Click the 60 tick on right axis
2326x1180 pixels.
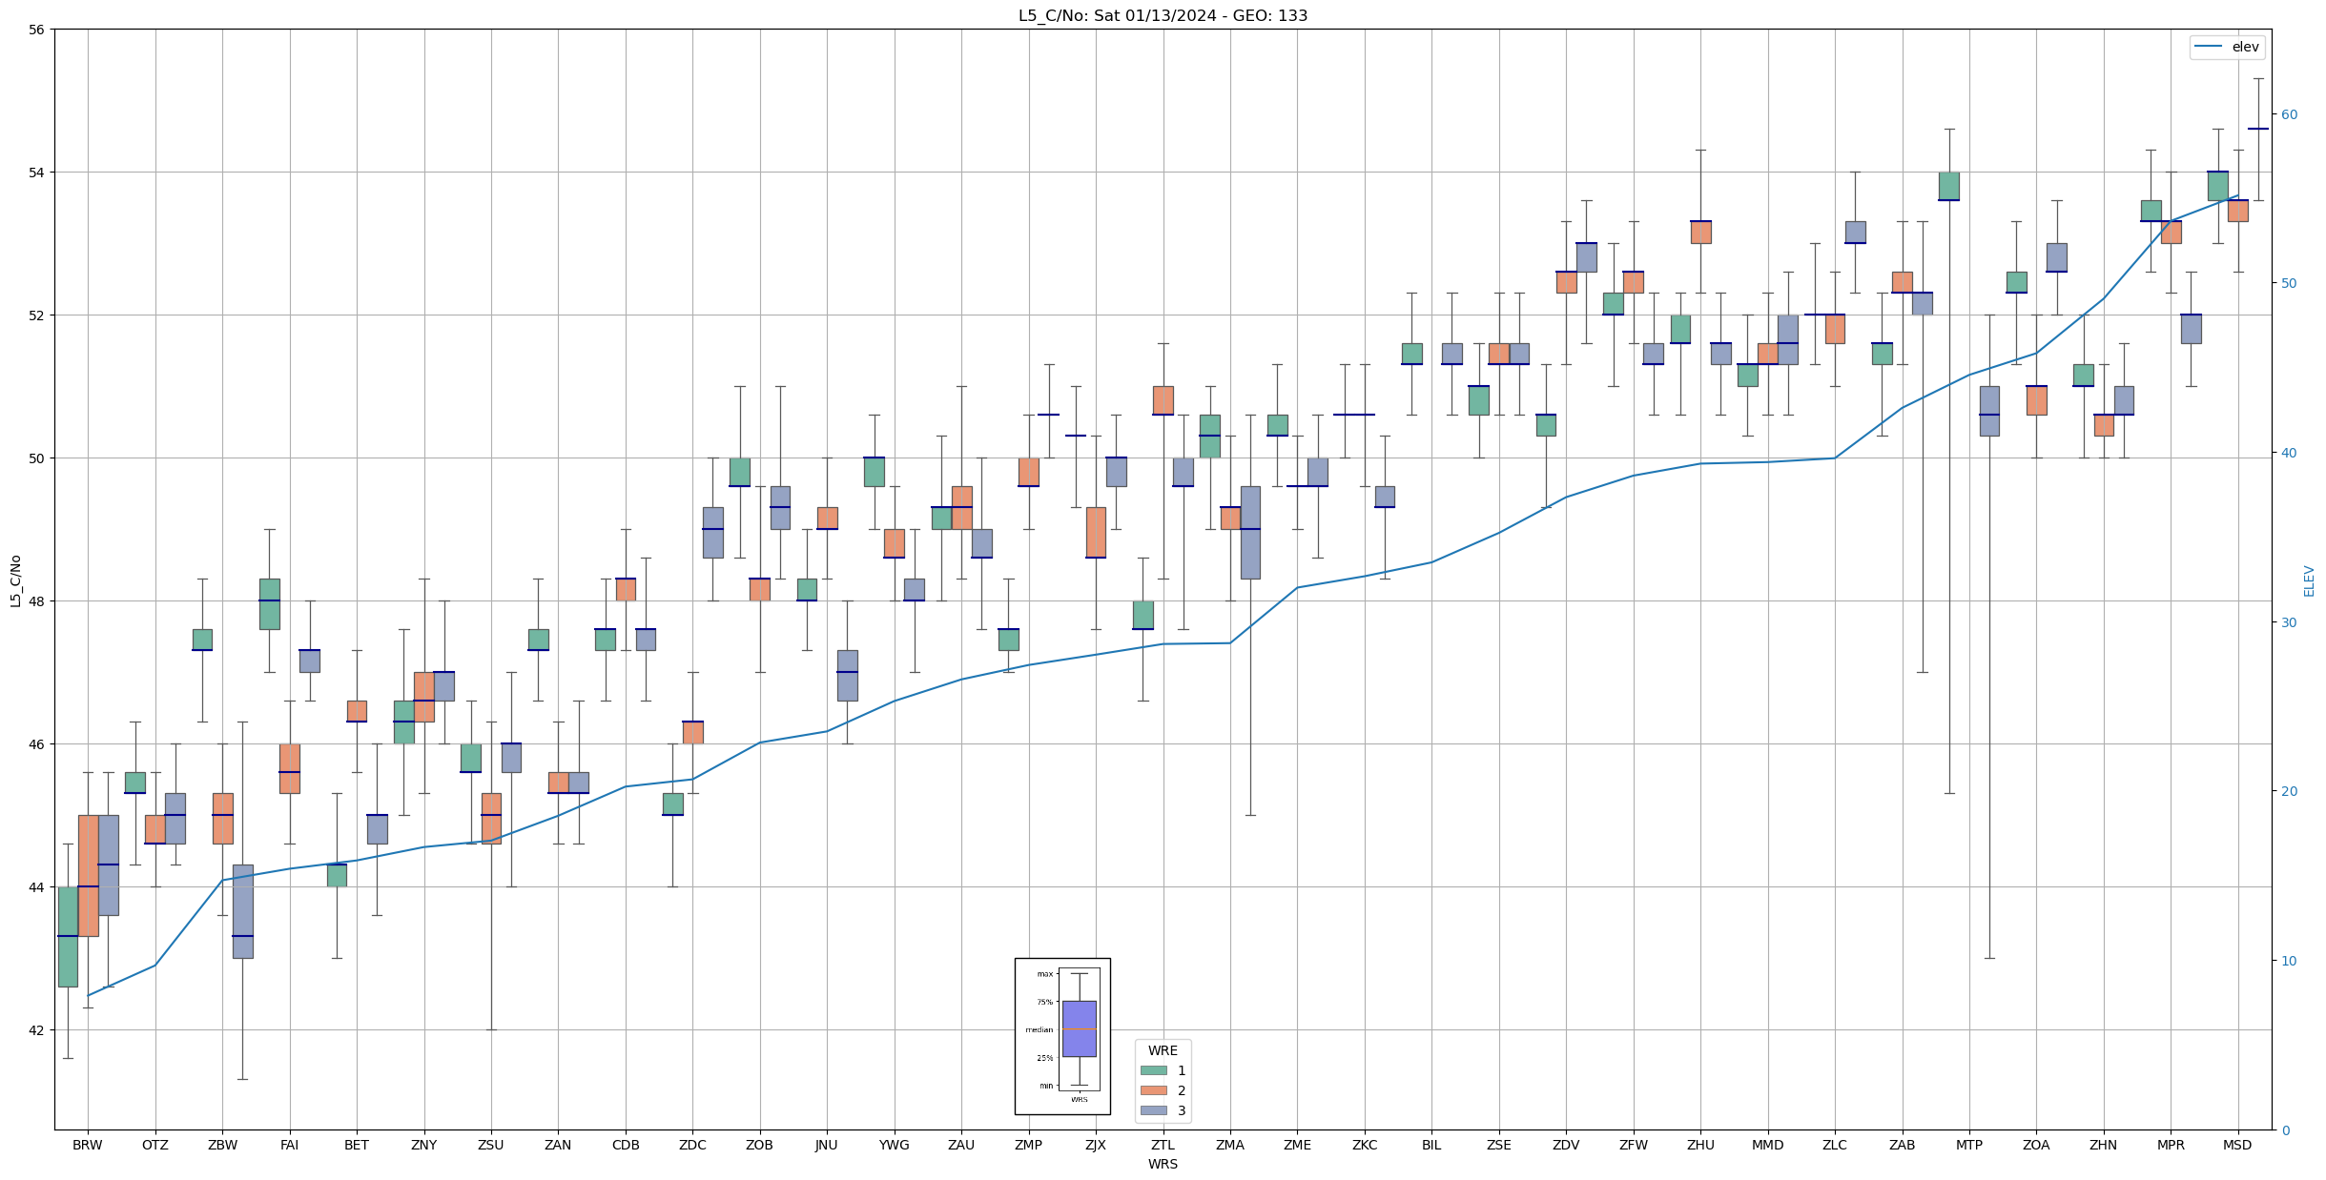2289,114
